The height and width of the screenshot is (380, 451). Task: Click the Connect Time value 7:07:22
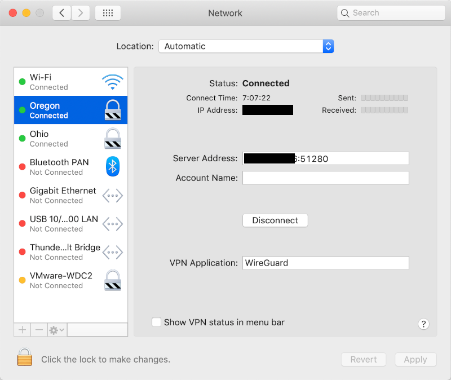[x=257, y=98]
